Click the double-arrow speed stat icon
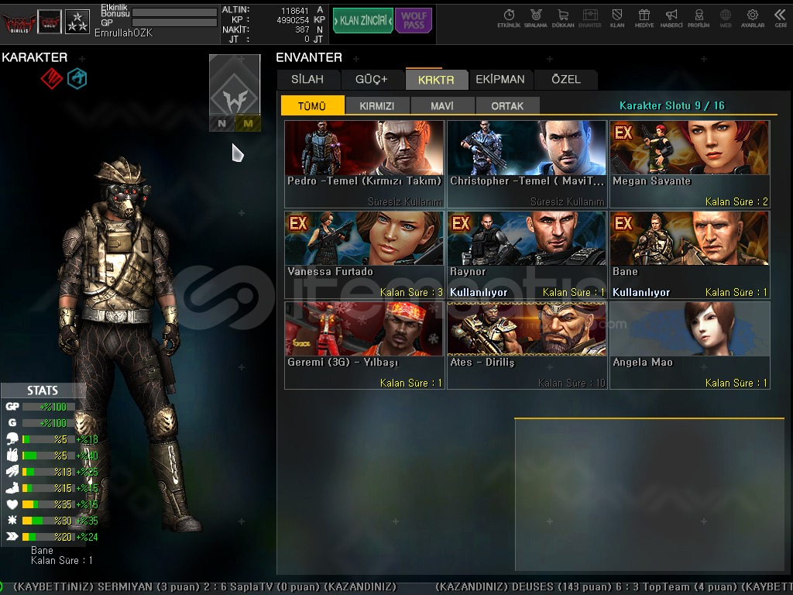 point(12,536)
